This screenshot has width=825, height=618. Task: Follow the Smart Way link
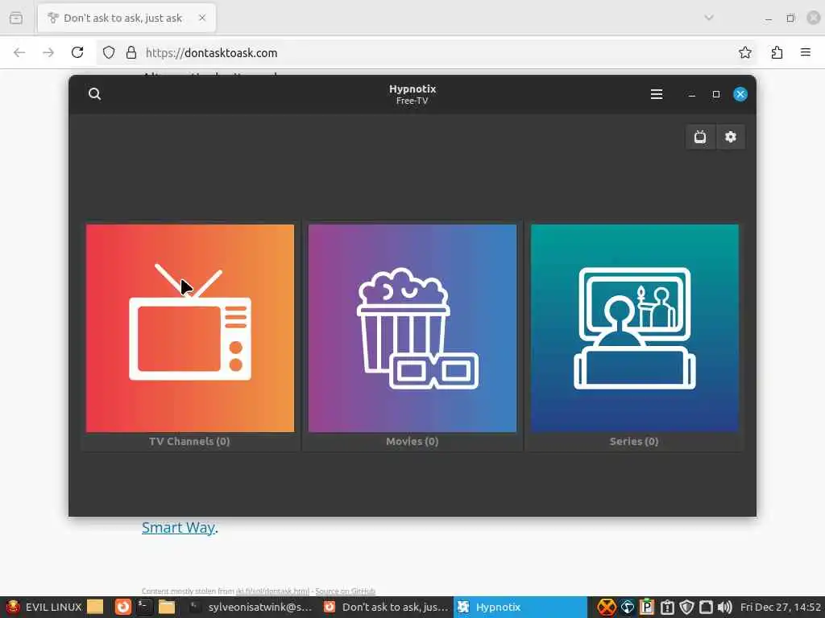(x=178, y=527)
